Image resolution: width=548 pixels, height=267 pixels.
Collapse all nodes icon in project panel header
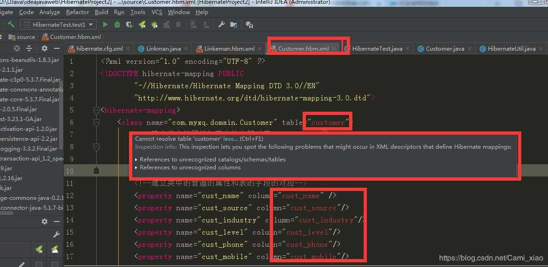click(x=29, y=48)
